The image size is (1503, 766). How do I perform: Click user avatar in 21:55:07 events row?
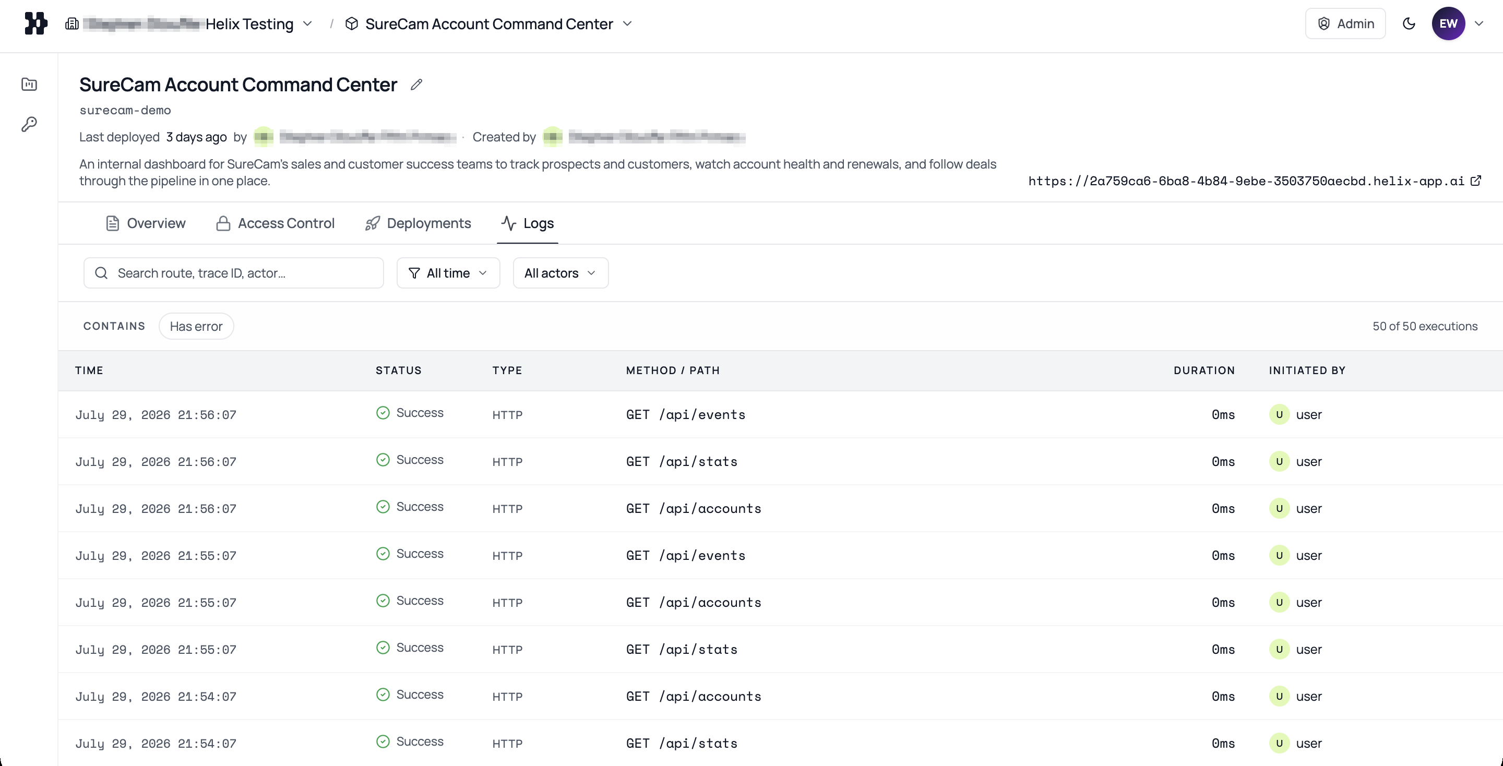[1279, 555]
